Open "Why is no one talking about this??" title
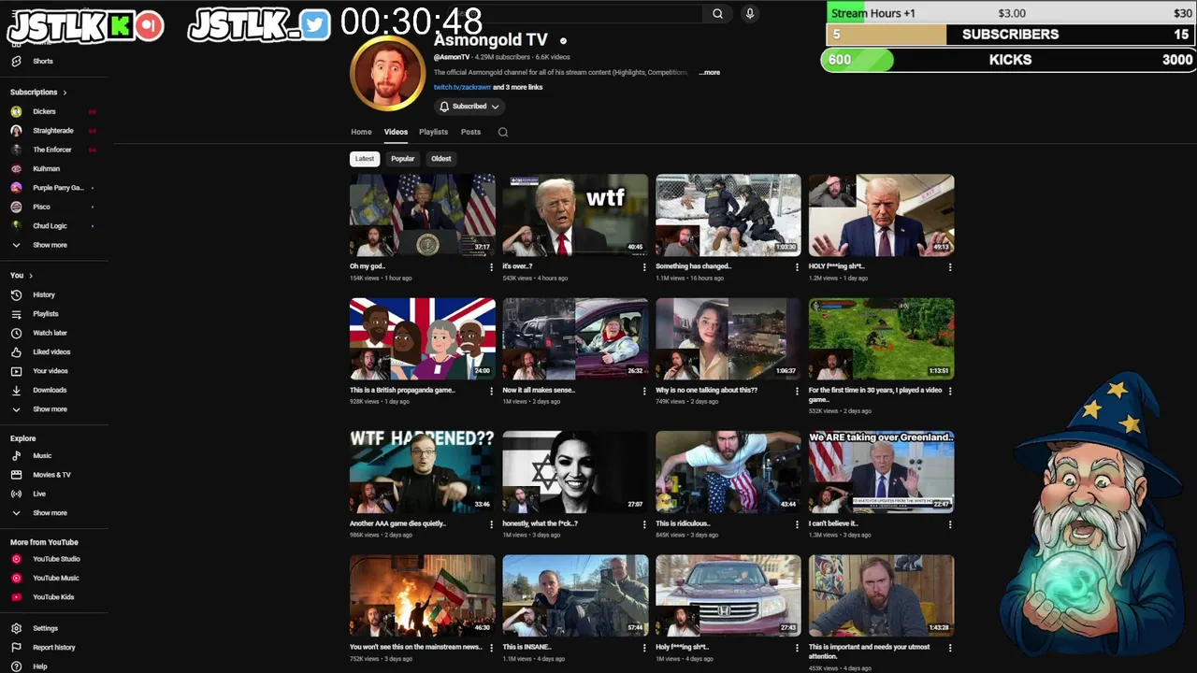Image resolution: width=1197 pixels, height=673 pixels. pos(706,390)
